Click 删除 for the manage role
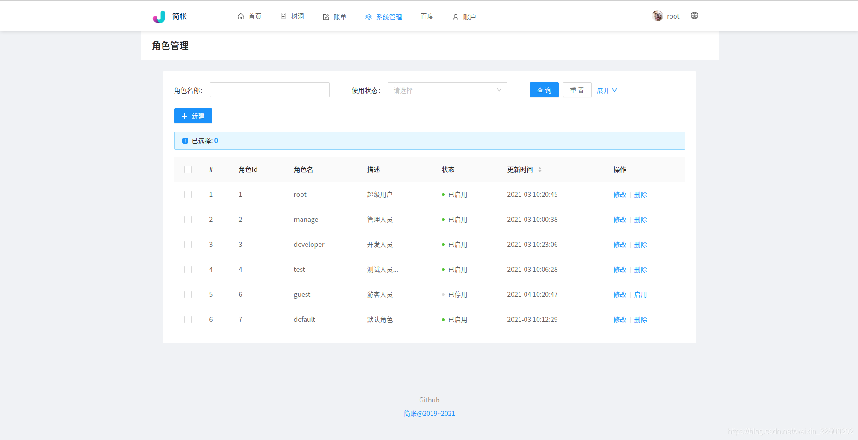This screenshot has width=858, height=440. pos(640,220)
